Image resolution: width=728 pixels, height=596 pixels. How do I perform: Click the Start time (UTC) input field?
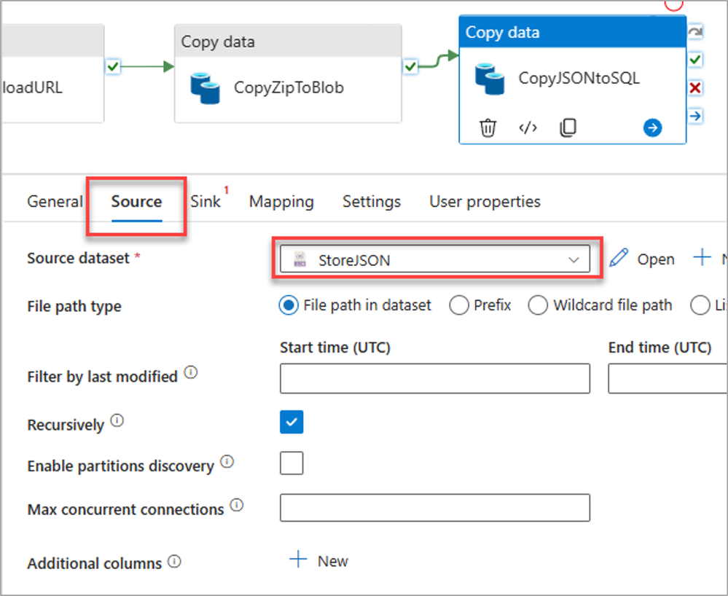click(x=435, y=378)
